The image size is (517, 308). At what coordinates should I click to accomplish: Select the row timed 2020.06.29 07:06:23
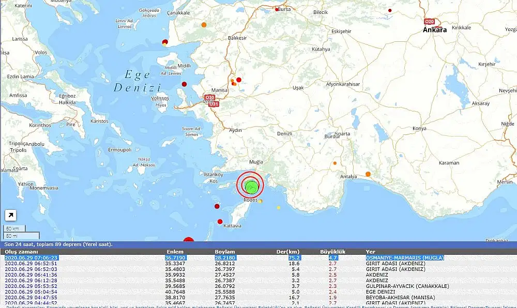coord(258,257)
